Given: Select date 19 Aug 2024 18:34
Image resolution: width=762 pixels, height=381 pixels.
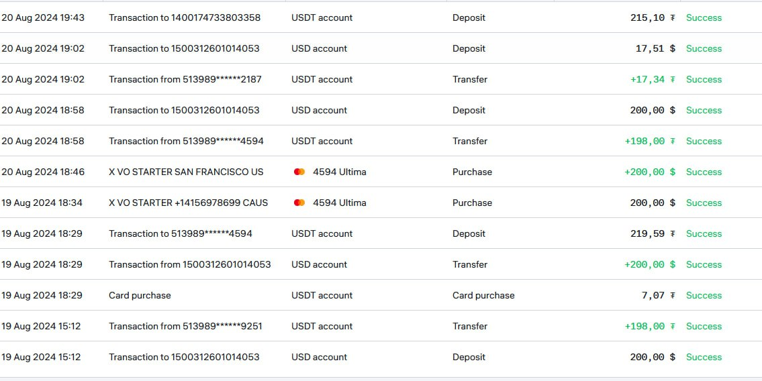Looking at the screenshot, I should 42,203.
